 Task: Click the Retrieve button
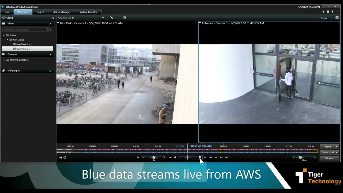click(329, 158)
